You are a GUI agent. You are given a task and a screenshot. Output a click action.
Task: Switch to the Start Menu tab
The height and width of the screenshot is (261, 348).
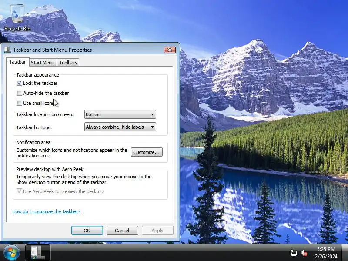[x=43, y=63]
